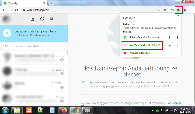Click the browser back arrow
Image resolution: width=195 pixels, height=114 pixels.
tap(4, 10)
